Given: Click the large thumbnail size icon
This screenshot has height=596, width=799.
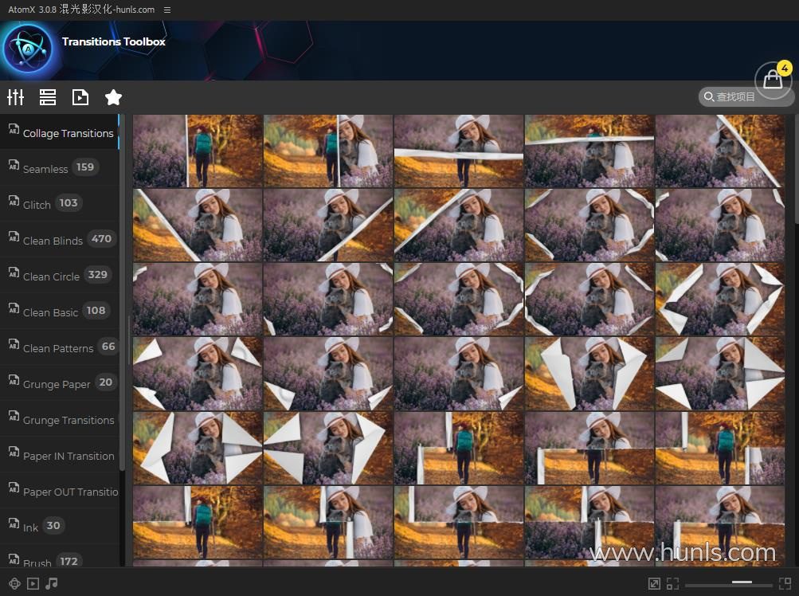Looking at the screenshot, I should point(785,584).
